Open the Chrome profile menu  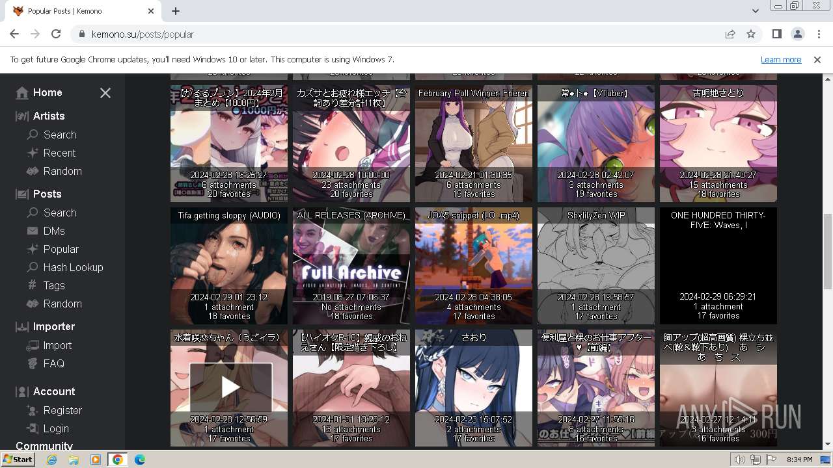(798, 34)
